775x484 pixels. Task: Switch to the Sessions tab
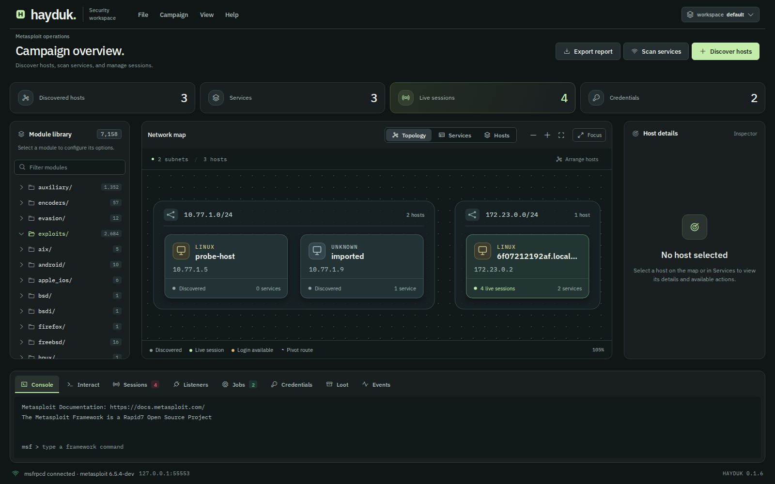click(x=136, y=385)
